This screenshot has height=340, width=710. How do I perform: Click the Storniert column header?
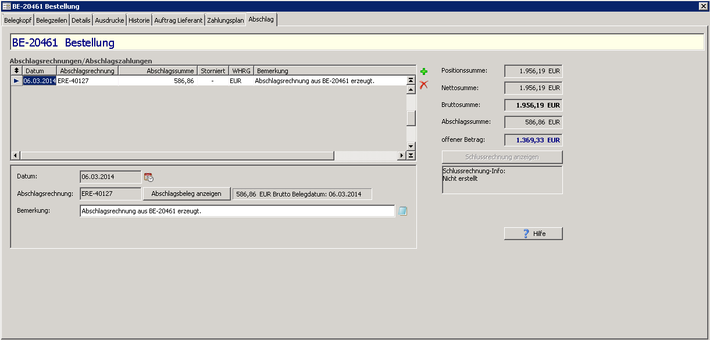click(213, 71)
